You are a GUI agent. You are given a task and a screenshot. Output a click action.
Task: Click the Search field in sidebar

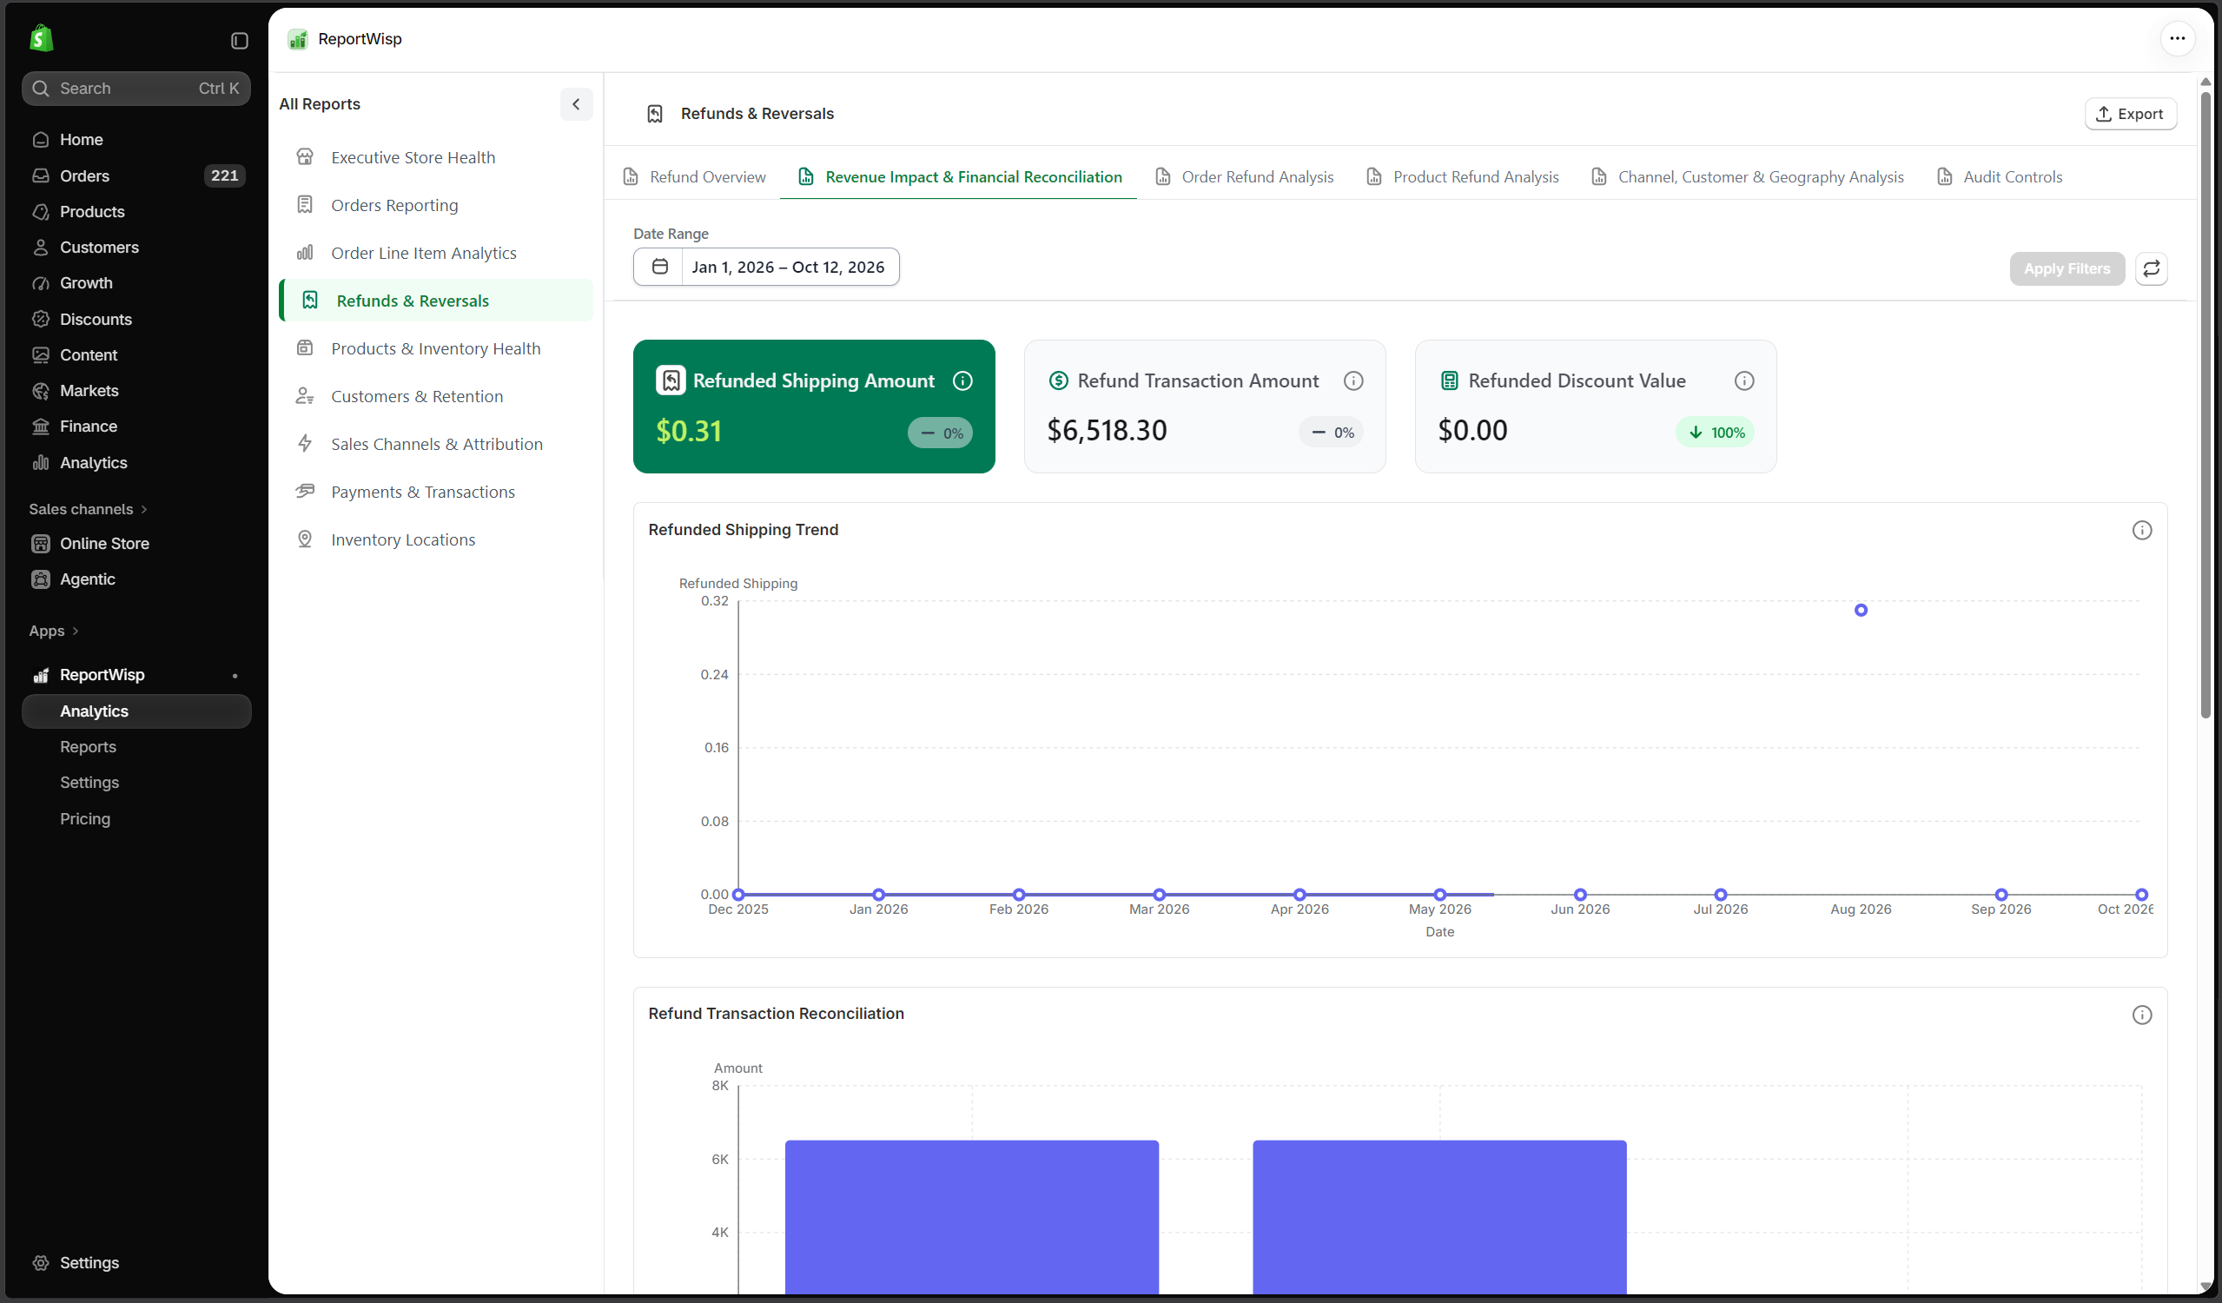tap(136, 88)
